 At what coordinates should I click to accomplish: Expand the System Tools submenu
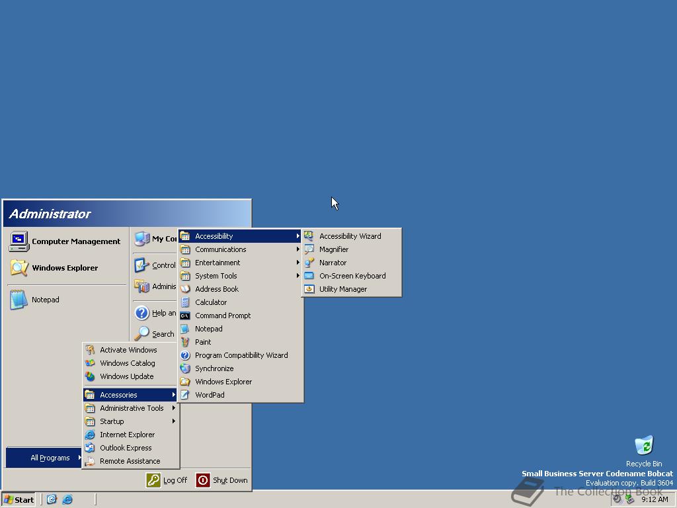coord(241,276)
